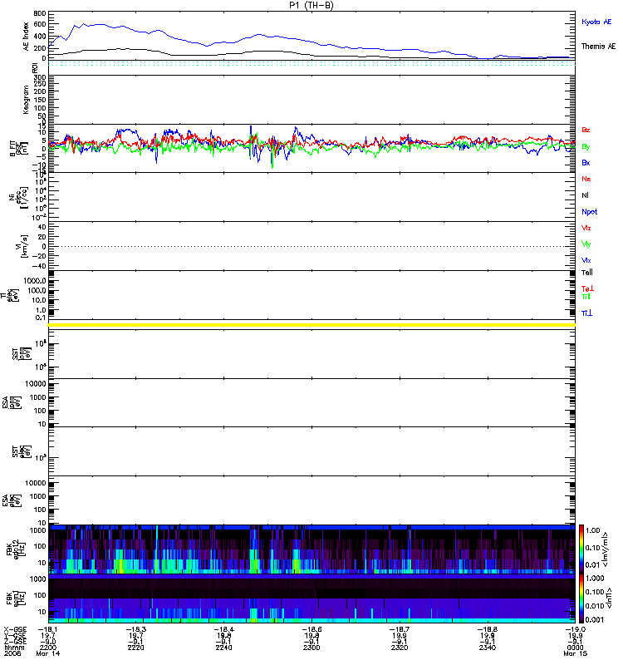Click the -19.0 X-GSE position value

[x=575, y=630]
